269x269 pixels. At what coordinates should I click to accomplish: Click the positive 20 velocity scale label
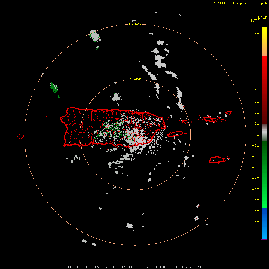(257, 112)
